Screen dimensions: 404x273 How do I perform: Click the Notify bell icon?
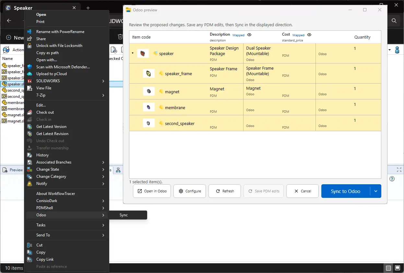coord(30,184)
